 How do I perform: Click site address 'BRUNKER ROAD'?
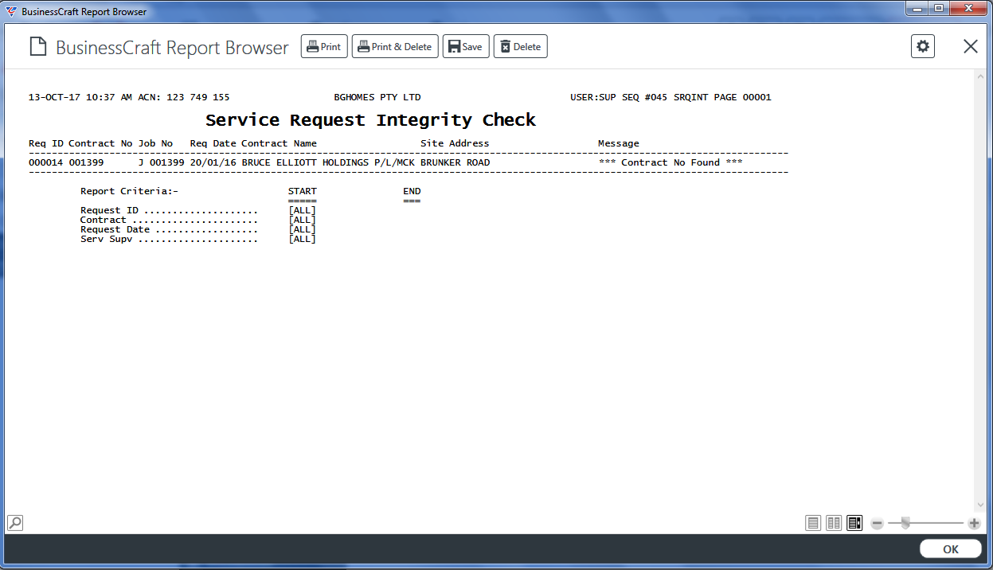[x=455, y=162]
